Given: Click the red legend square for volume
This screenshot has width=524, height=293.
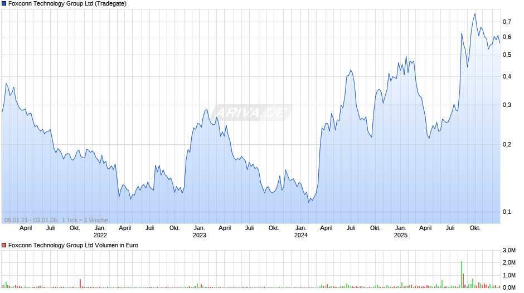Looking at the screenshot, I should 4,245.
